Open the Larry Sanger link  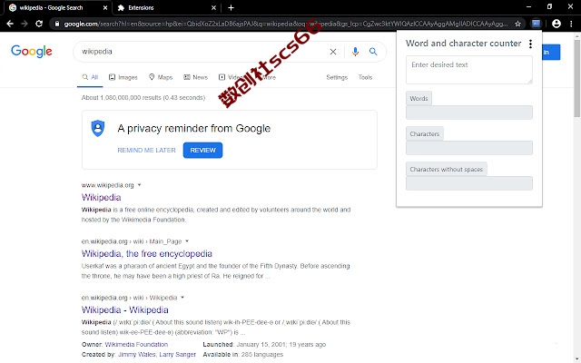tap(178, 355)
